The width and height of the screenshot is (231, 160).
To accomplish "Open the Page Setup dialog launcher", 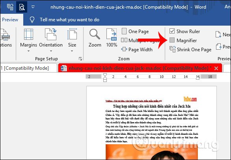I will (x=80, y=59).
